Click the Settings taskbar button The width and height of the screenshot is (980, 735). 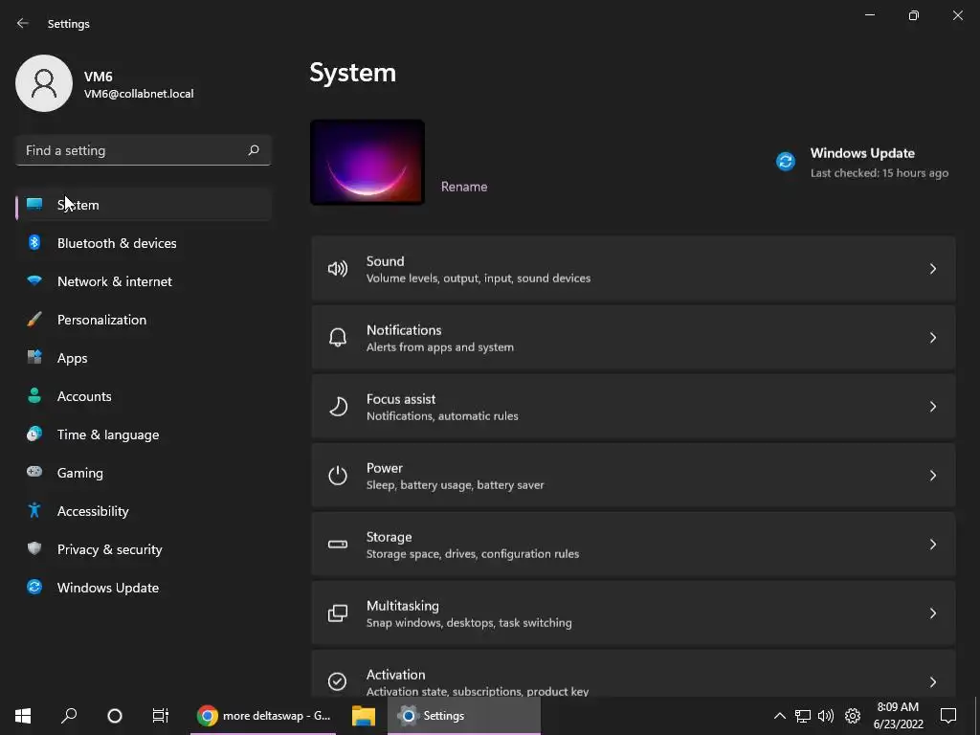pos(464,716)
